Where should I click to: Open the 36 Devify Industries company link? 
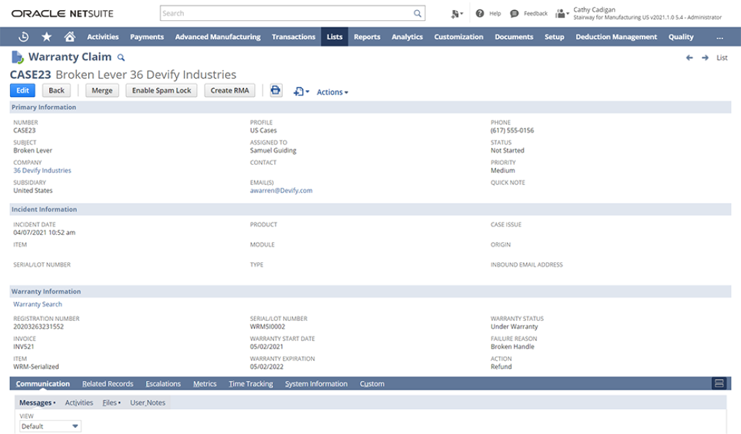click(42, 170)
